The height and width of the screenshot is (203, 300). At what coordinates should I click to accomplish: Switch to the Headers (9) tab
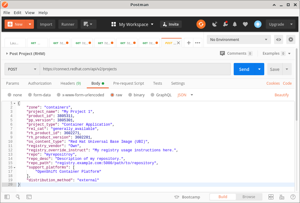click(x=71, y=83)
